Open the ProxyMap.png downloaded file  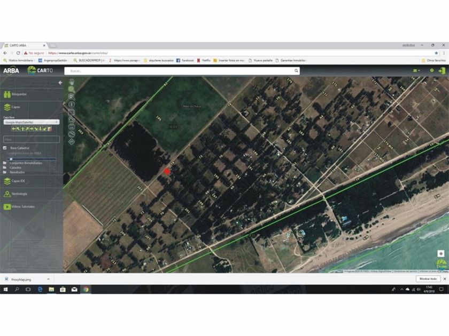(x=21, y=279)
